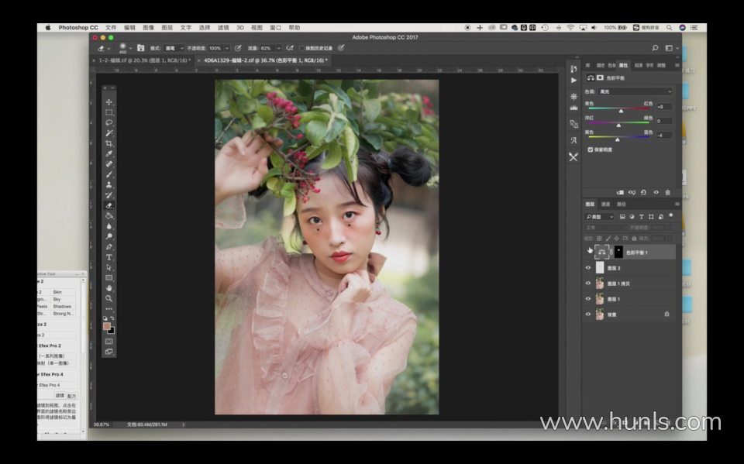The height and width of the screenshot is (464, 744).
Task: Click reset adjustment to defaults icon
Action: (x=643, y=193)
